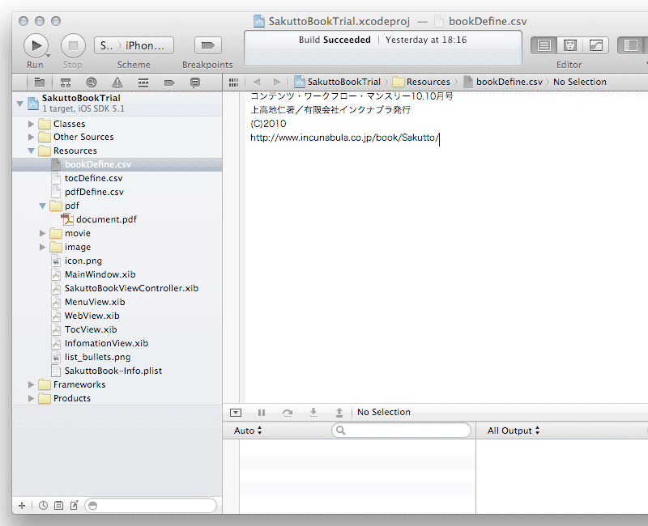Click Resources in the jump bar
The height and width of the screenshot is (526, 648).
pos(421,82)
